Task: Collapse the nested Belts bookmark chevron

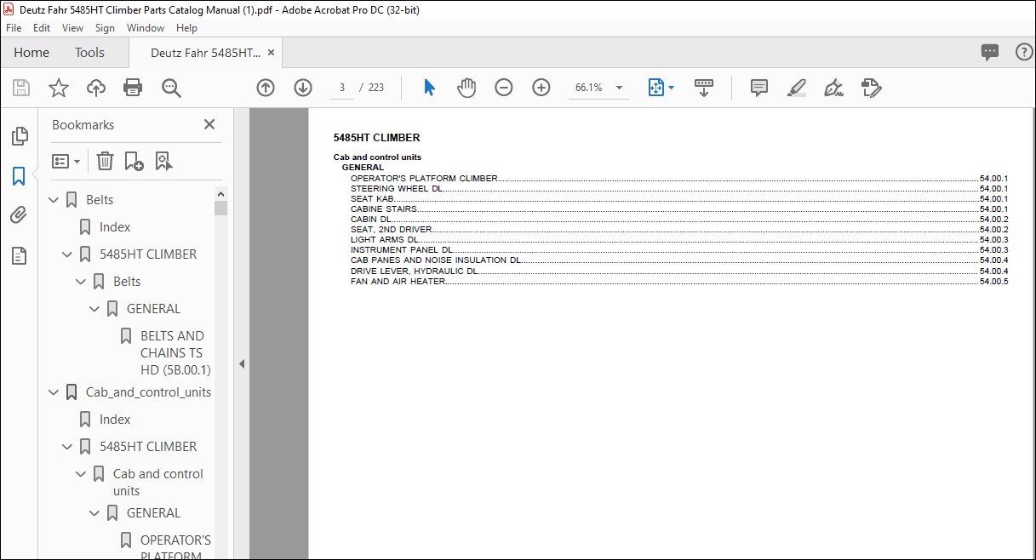Action: coord(82,282)
